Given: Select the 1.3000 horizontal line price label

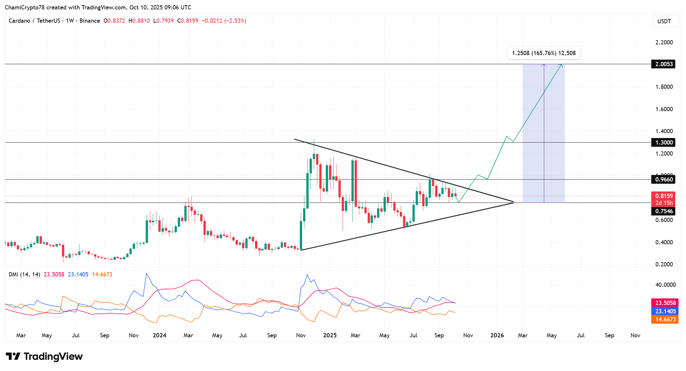Looking at the screenshot, I should pos(664,143).
